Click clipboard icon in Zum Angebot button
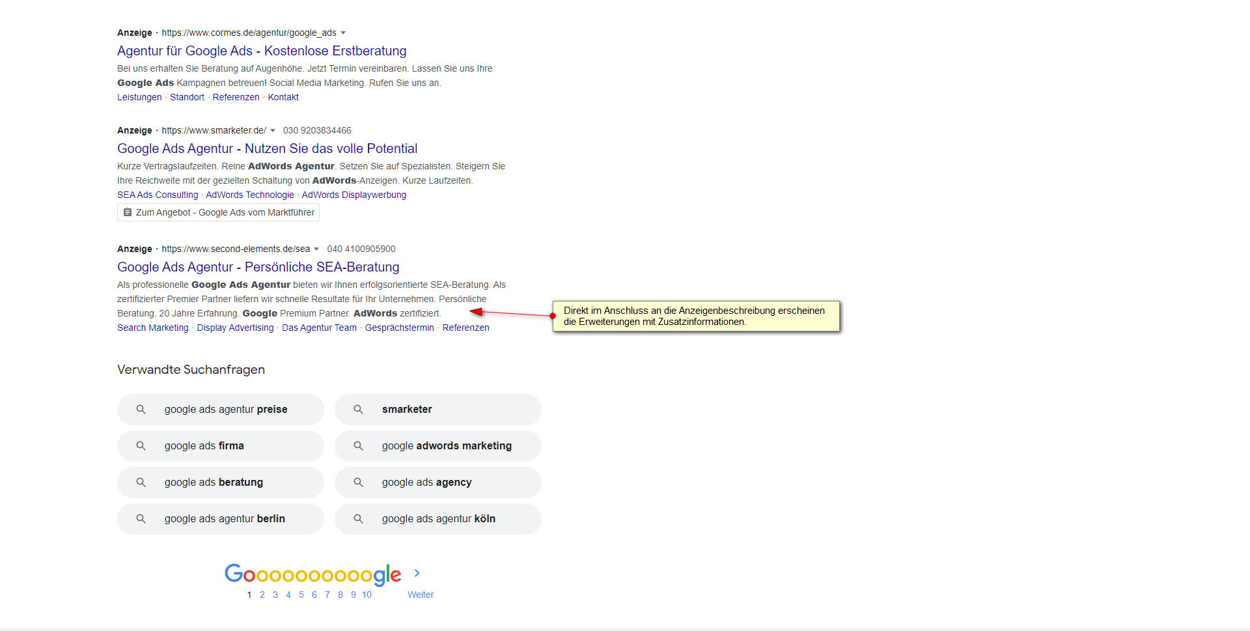1250x631 pixels. coord(128,212)
